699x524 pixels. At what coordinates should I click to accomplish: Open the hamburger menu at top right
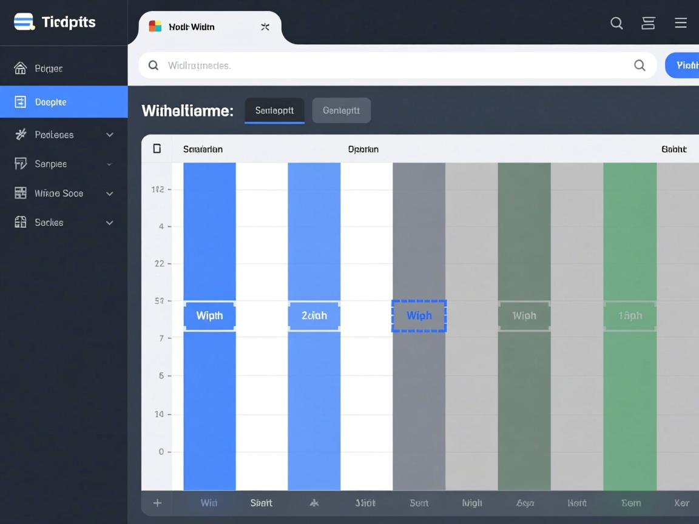tap(681, 23)
